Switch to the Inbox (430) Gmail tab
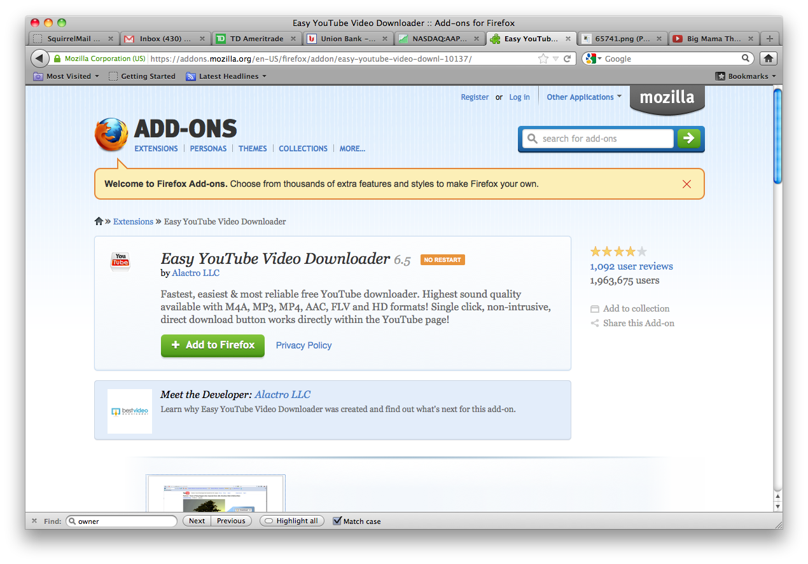 coord(165,39)
